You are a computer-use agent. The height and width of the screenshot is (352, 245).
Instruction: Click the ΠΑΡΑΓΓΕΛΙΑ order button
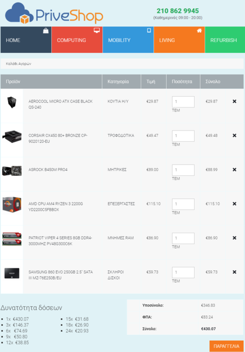[226, 346]
